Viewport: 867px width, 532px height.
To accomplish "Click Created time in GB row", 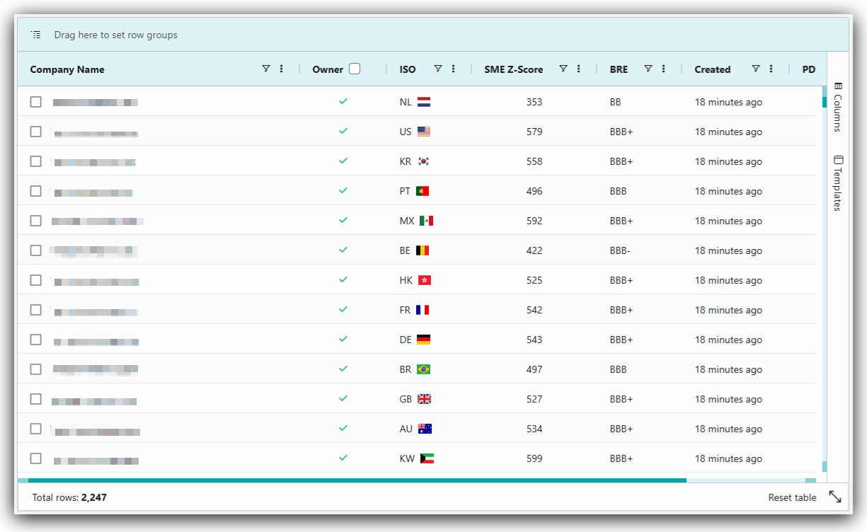I will coord(728,399).
